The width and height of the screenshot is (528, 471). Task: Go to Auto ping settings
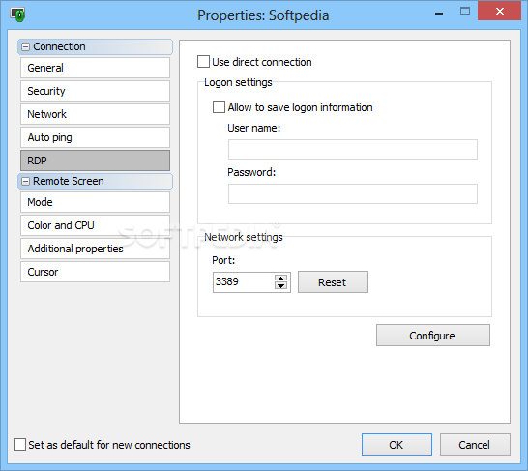pos(95,137)
